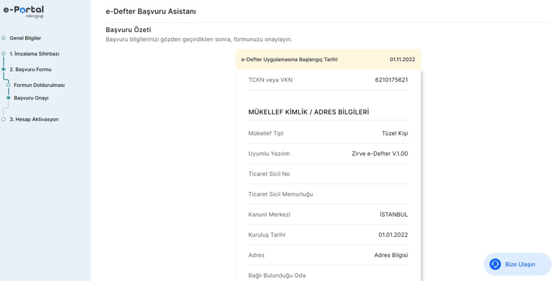Click the Başvuru Onayı step indicator
This screenshot has height=281, width=552.
coord(8,98)
